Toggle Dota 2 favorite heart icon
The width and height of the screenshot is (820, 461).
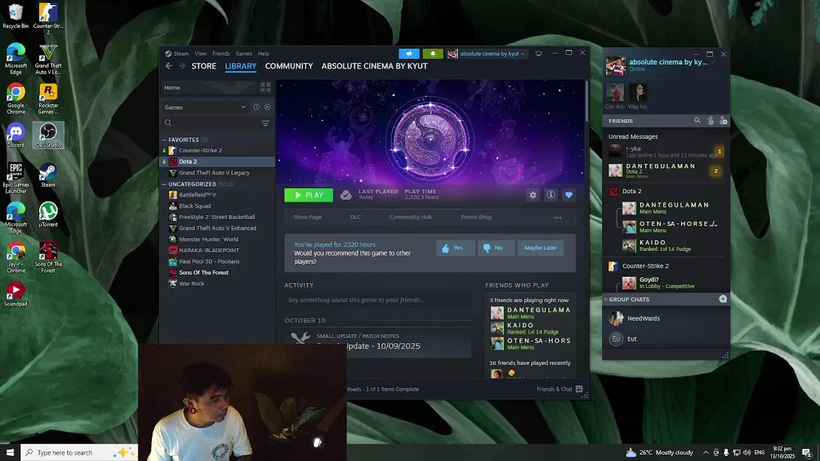pyautogui.click(x=568, y=195)
